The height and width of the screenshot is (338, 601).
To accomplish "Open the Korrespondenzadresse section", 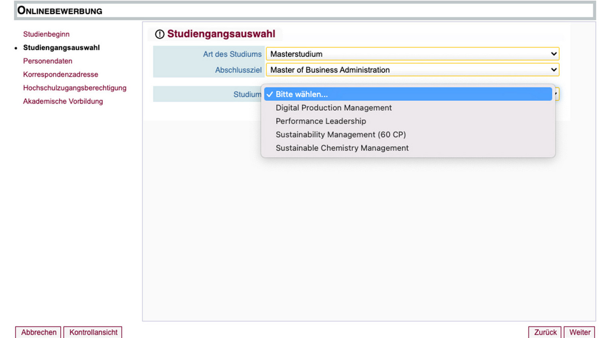I will click(60, 75).
